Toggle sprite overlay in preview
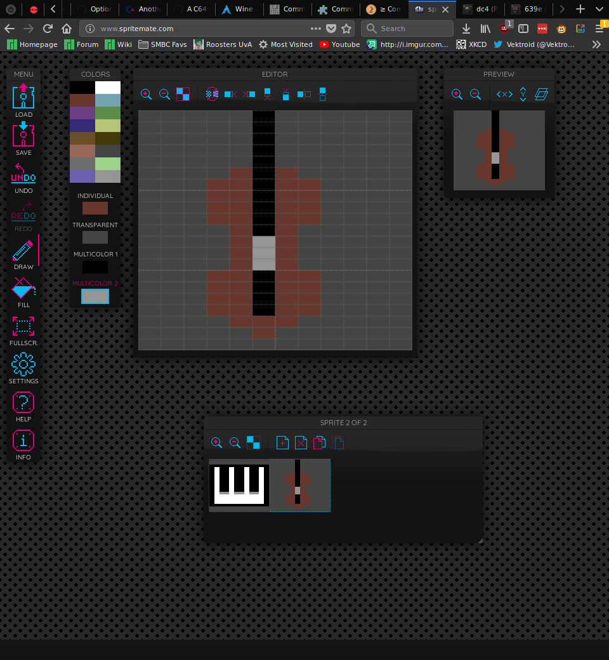609x660 pixels. (x=541, y=94)
